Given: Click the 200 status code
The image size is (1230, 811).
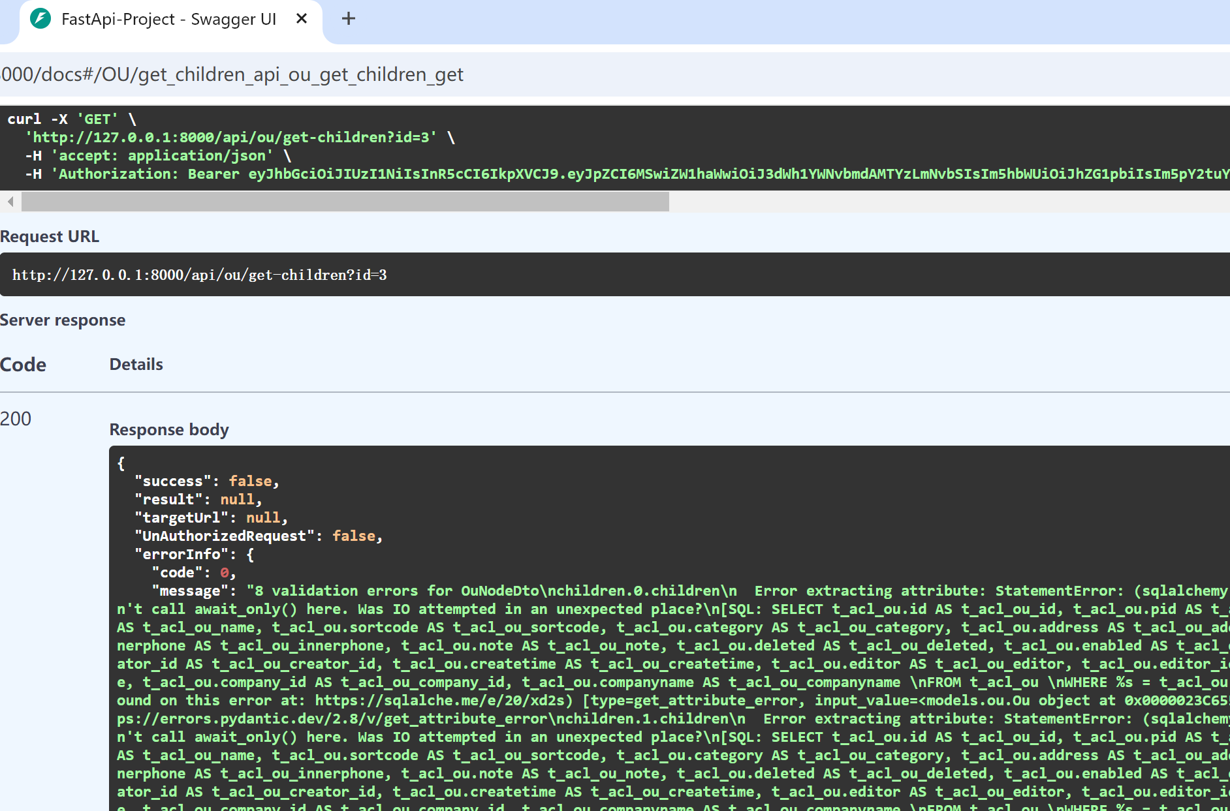Looking at the screenshot, I should click(x=16, y=419).
